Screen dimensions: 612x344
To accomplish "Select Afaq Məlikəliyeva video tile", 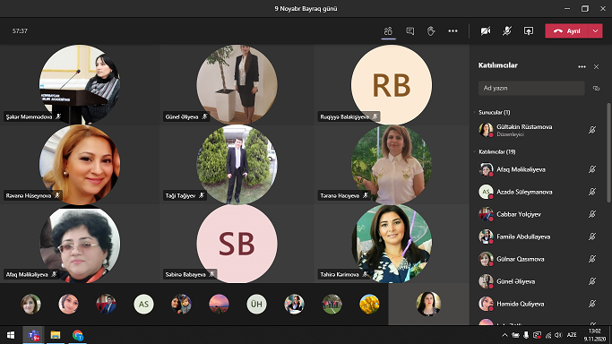I will click(x=80, y=244).
